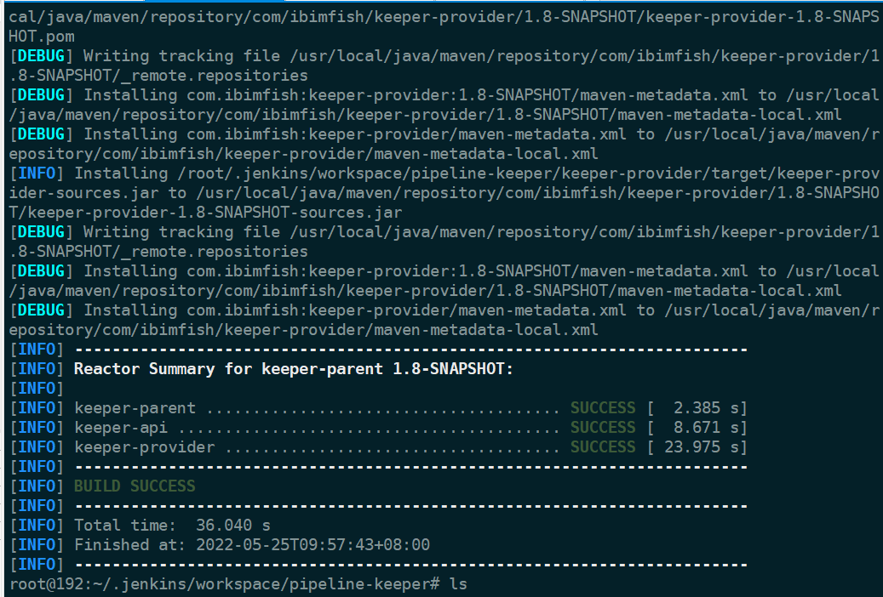Click the Total time 36.040 s line
The image size is (883, 597).
click(172, 526)
